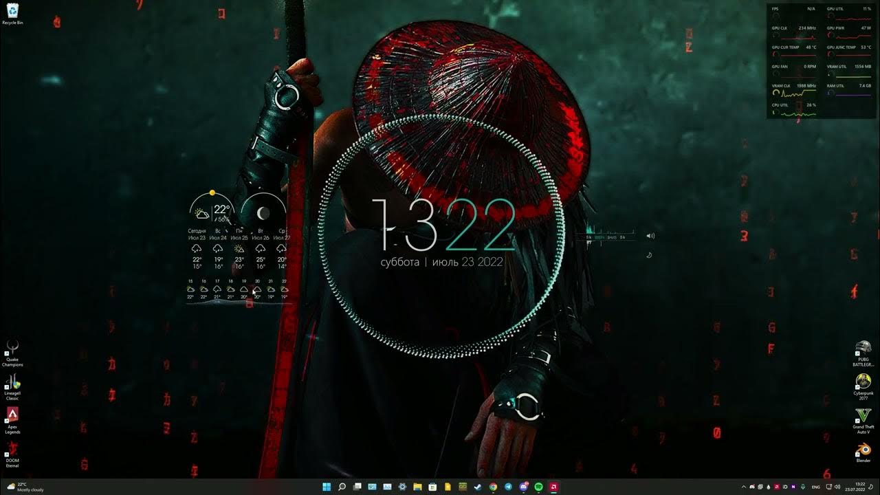Open the taskbar clock and date
This screenshot has height=495, width=880.
point(855,487)
